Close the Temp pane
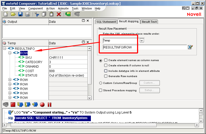206x134 pixels. pos(88,42)
